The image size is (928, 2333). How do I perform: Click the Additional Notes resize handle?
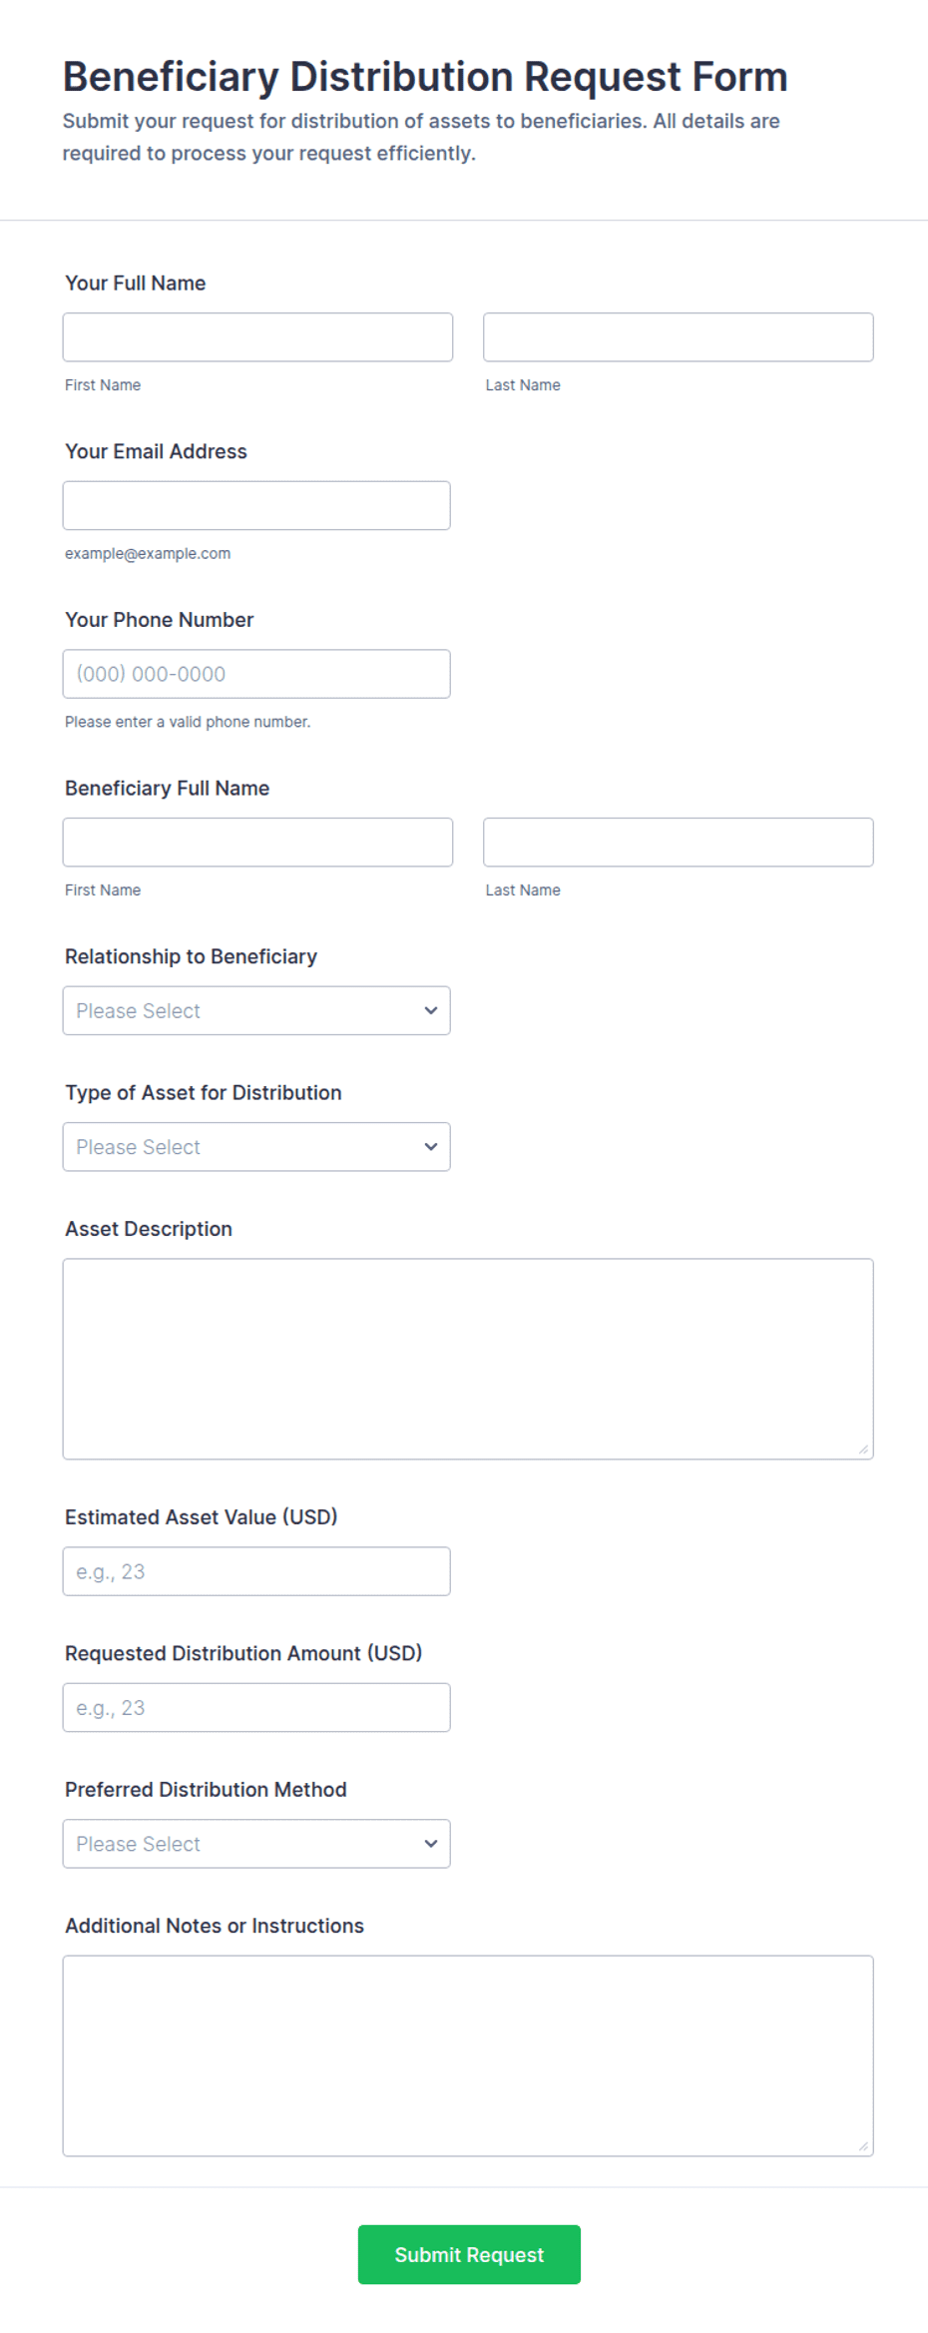(x=864, y=2146)
